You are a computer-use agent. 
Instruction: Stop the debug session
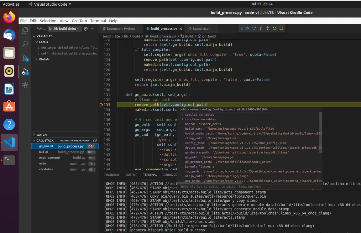click(281, 28)
